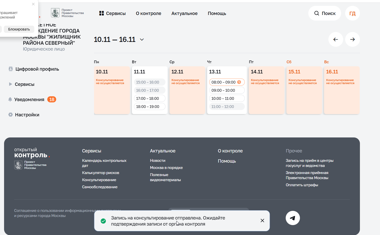Expand the Сервисы sidebar triangle
This screenshot has height=235, width=380.
coord(10,84)
